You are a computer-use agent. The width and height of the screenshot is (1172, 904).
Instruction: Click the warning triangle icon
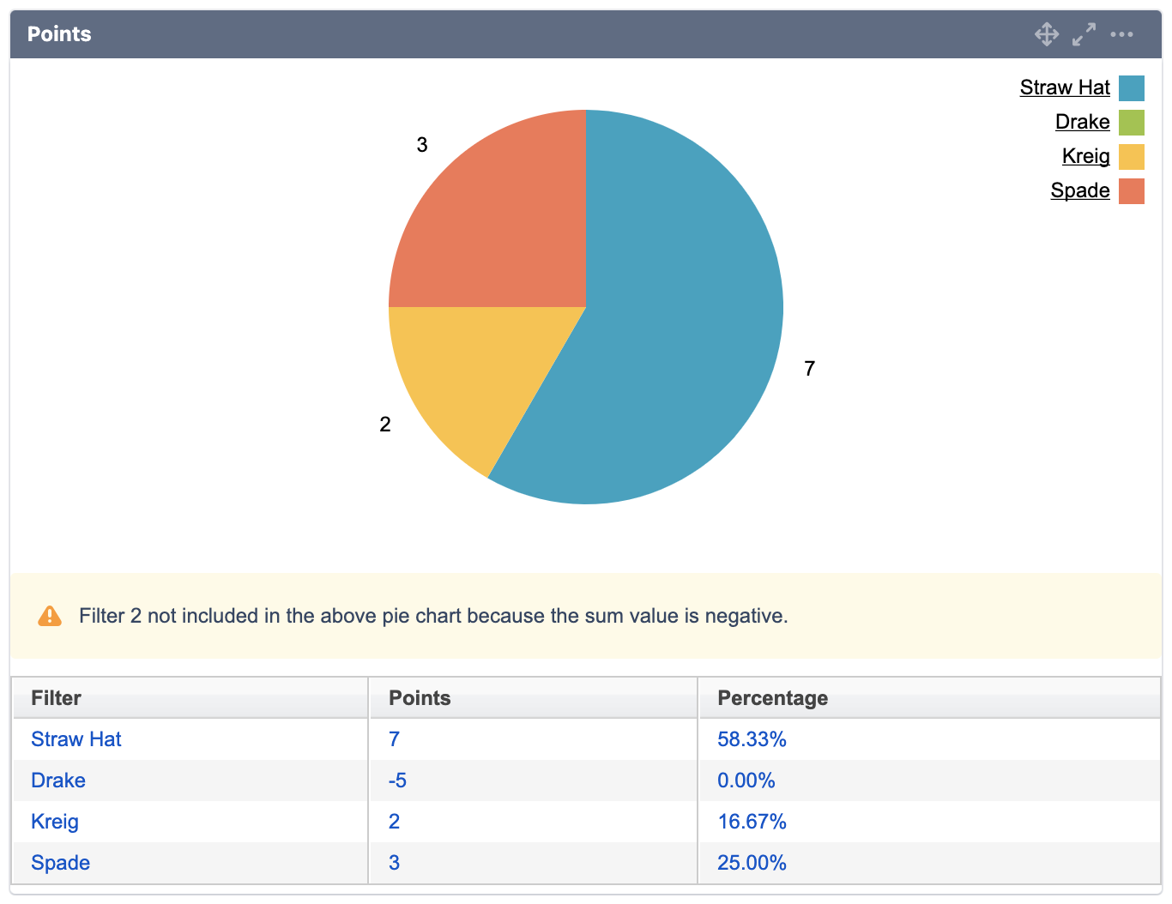(50, 615)
